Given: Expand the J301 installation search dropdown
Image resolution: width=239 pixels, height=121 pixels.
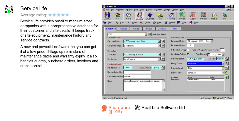Looking at the screenshot, I should pos(146,34).
